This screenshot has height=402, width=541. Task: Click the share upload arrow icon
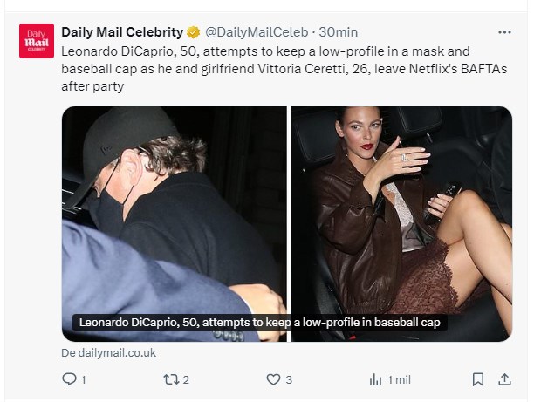pyautogui.click(x=503, y=379)
